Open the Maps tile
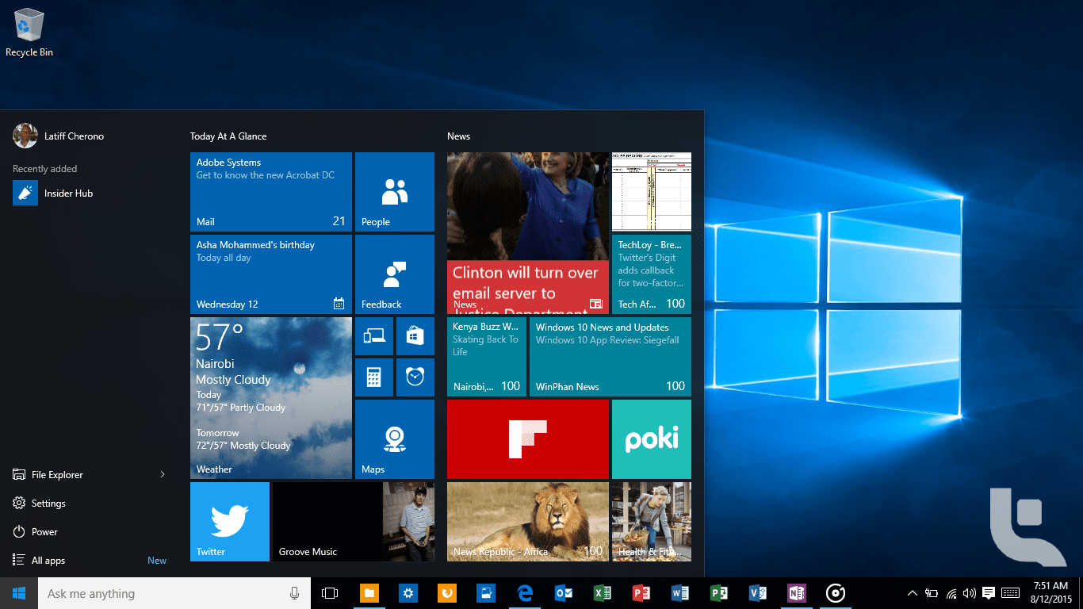 pos(395,439)
